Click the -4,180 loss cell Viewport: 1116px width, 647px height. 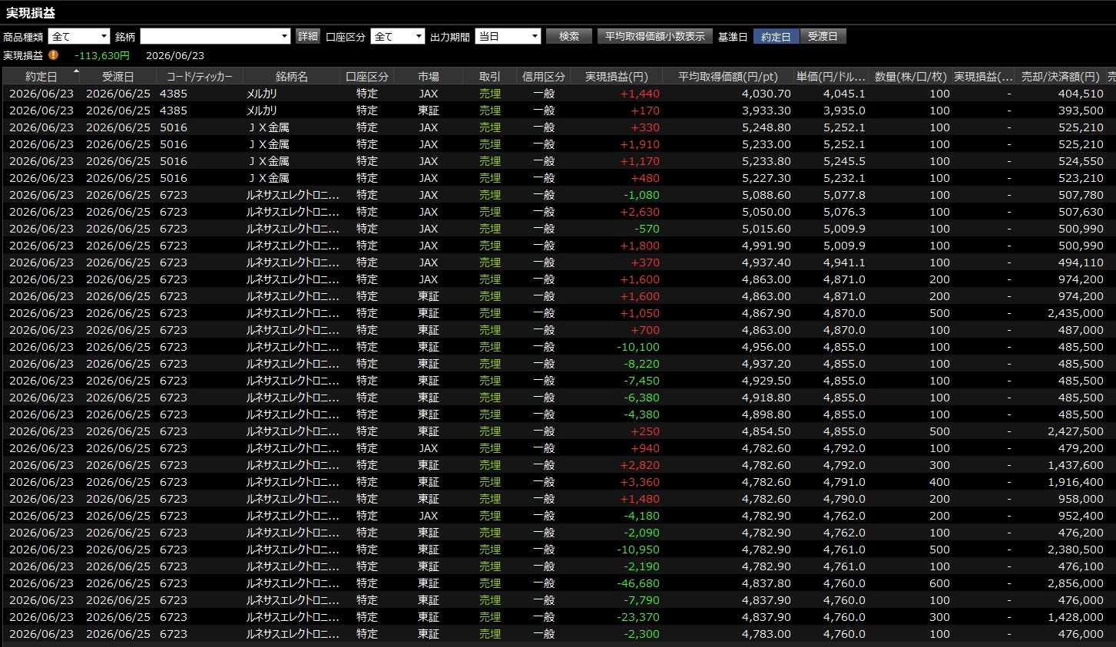click(641, 516)
